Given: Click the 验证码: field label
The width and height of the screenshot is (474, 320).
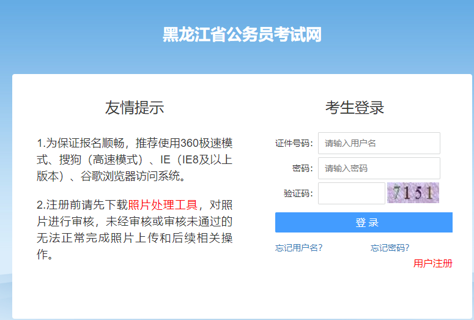Looking at the screenshot, I should (298, 193).
